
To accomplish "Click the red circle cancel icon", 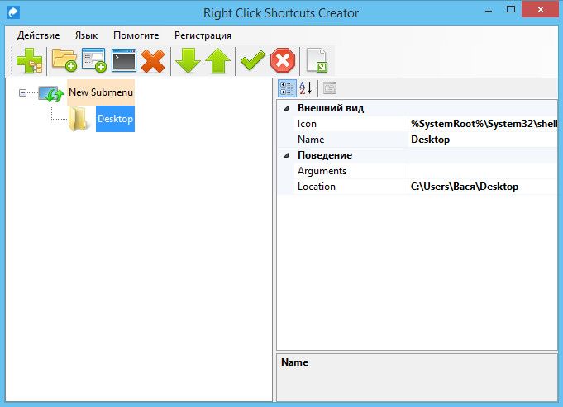I will click(x=283, y=61).
